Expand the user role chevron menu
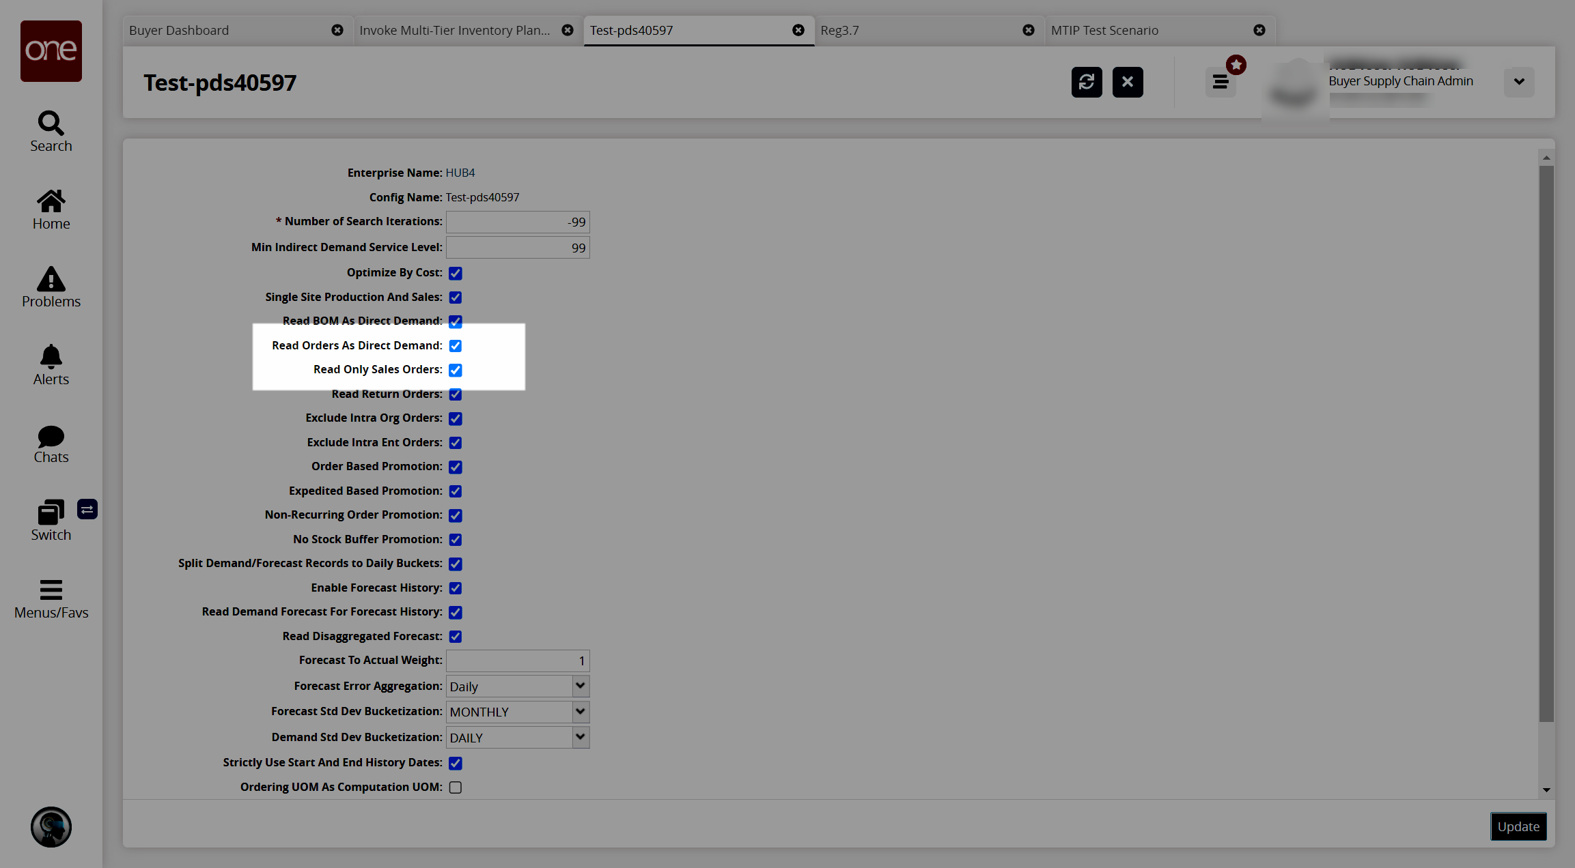This screenshot has height=868, width=1575. (x=1518, y=82)
